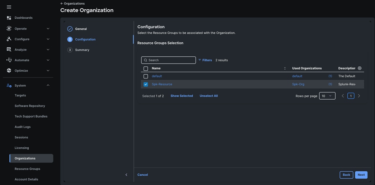Open Licensing page
The height and width of the screenshot is (185, 375).
tap(22, 148)
